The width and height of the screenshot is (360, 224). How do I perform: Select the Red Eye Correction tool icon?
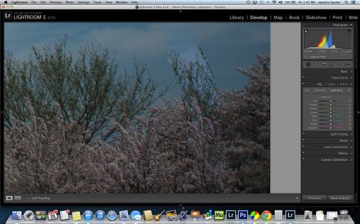pyautogui.click(x=324, y=64)
